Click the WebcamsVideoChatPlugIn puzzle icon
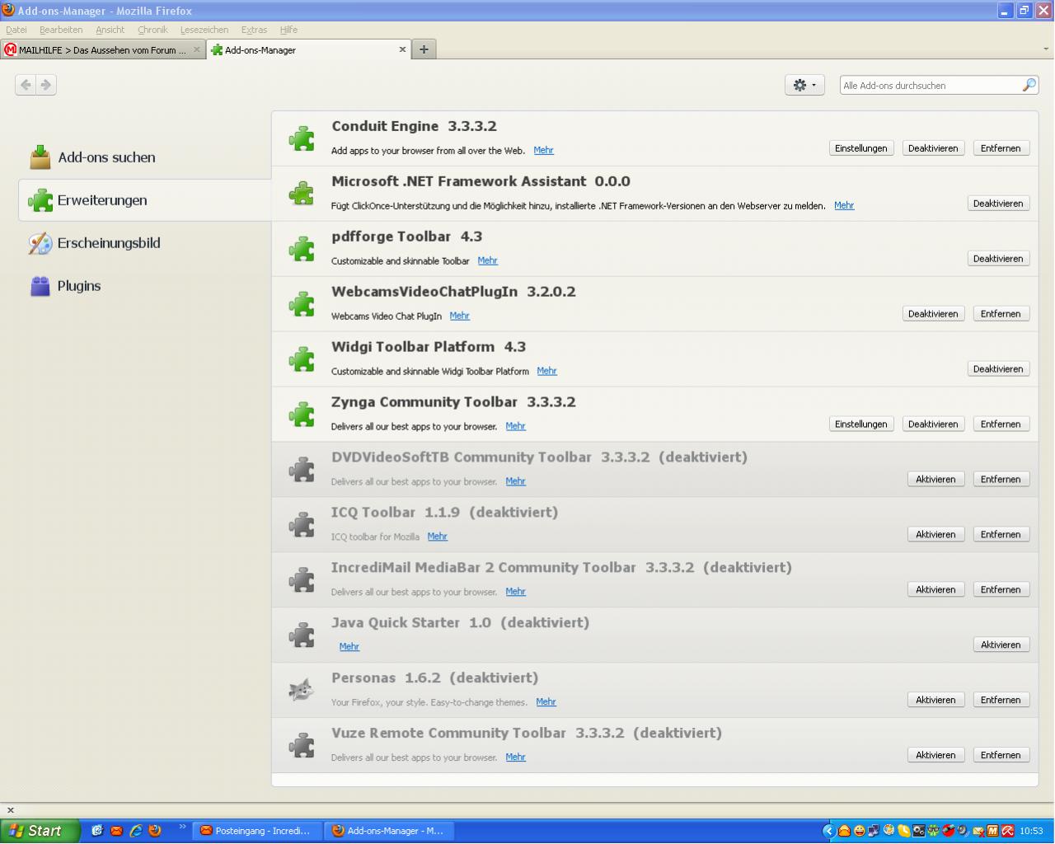This screenshot has width=1055, height=844. pyautogui.click(x=302, y=304)
